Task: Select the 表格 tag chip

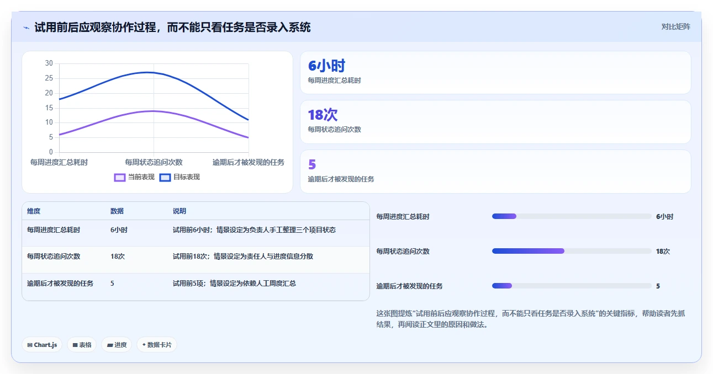Action: point(82,345)
